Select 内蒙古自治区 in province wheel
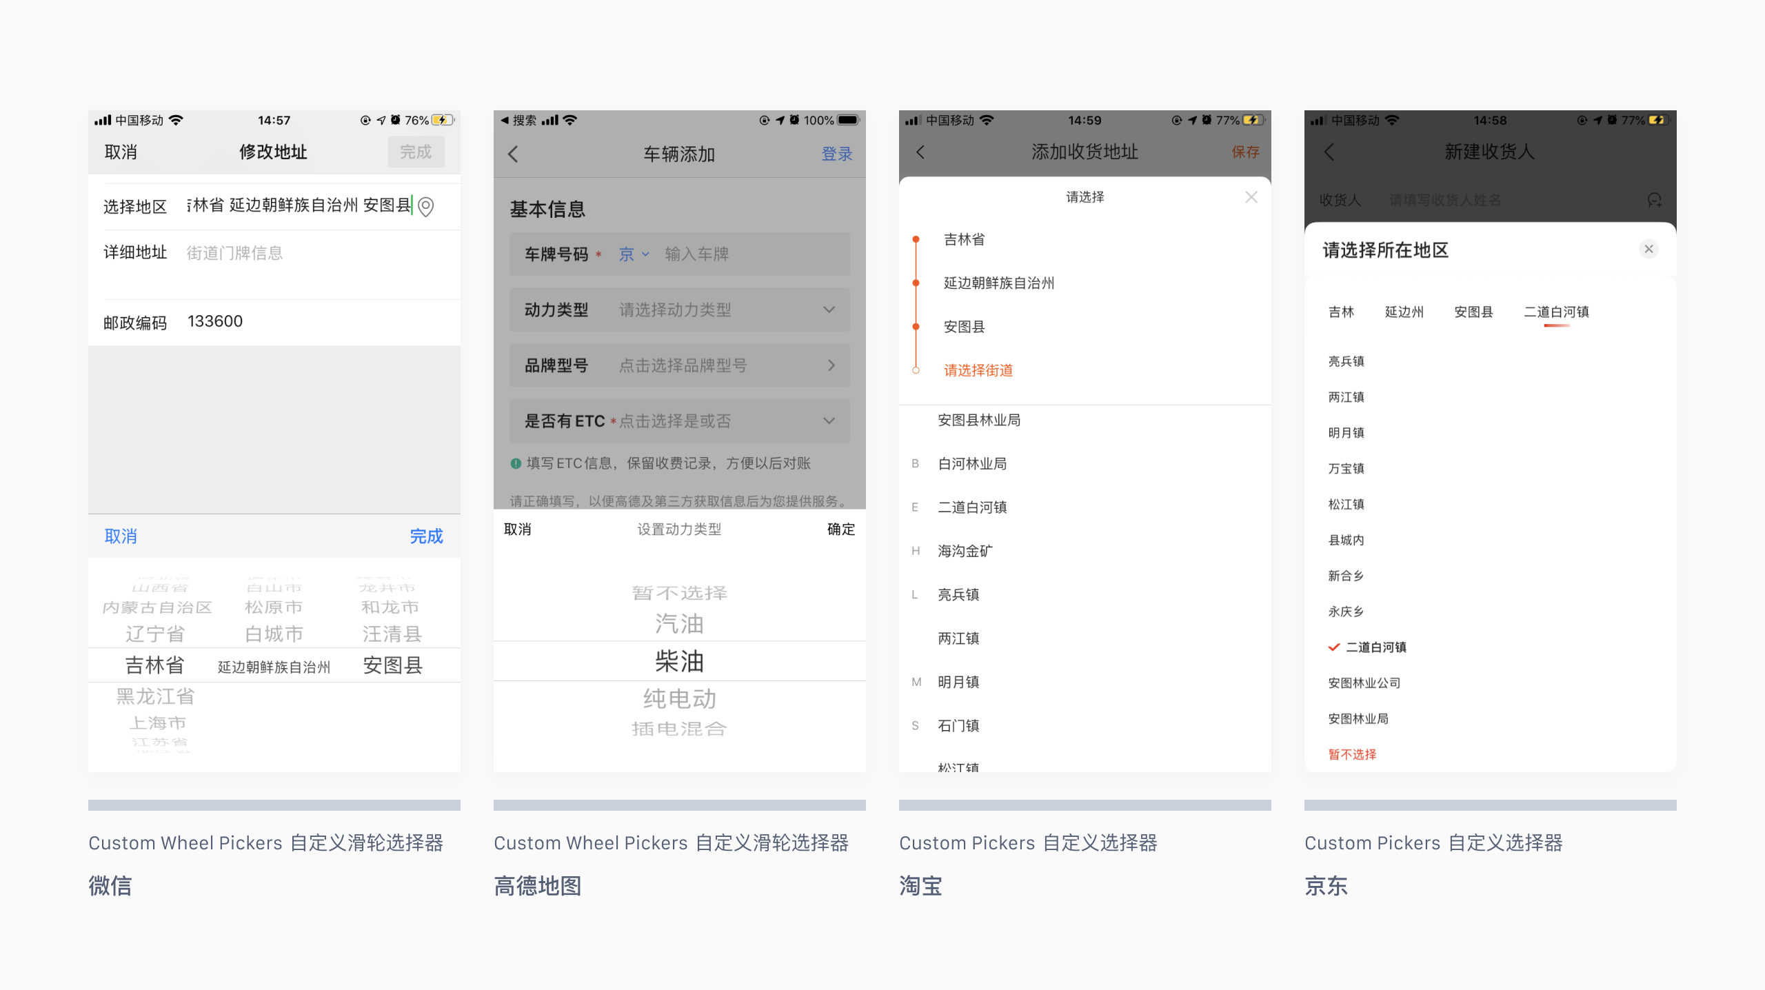The width and height of the screenshot is (1765, 990). point(157,607)
